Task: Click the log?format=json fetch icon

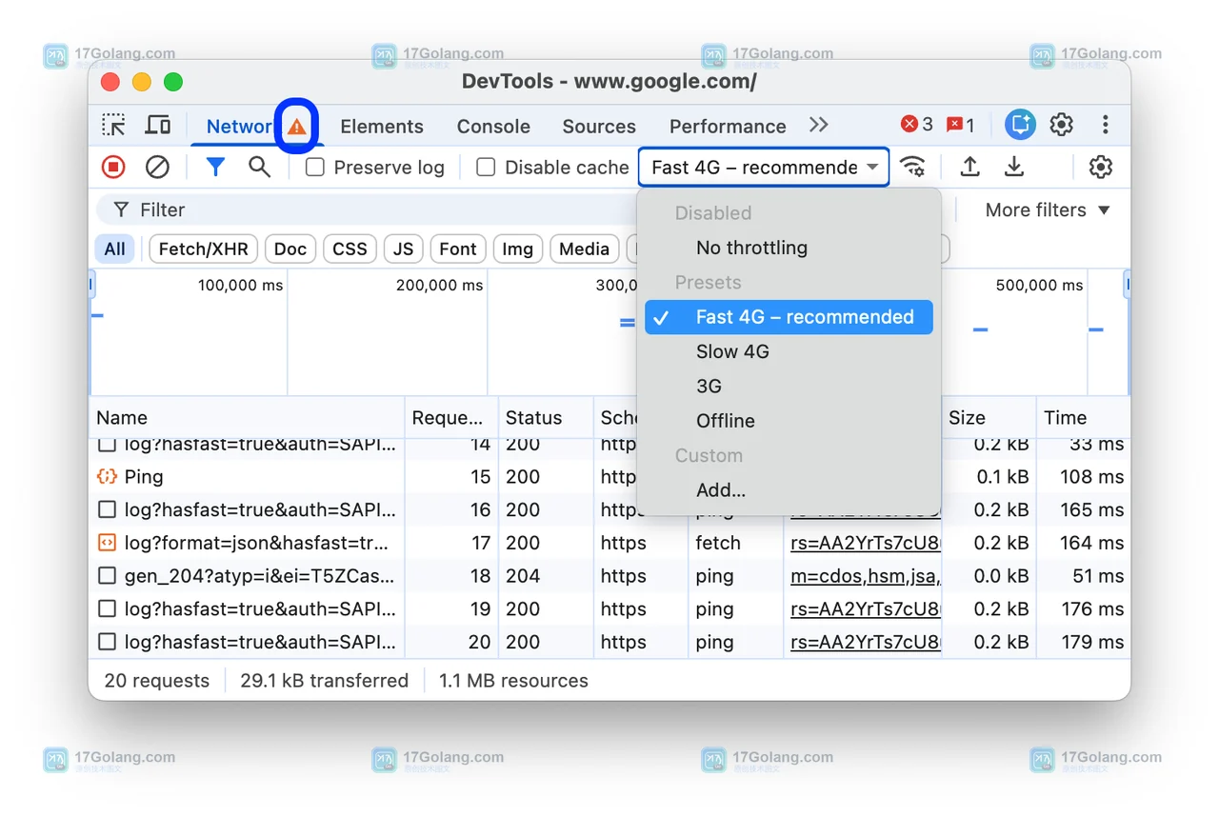Action: pyautogui.click(x=107, y=543)
